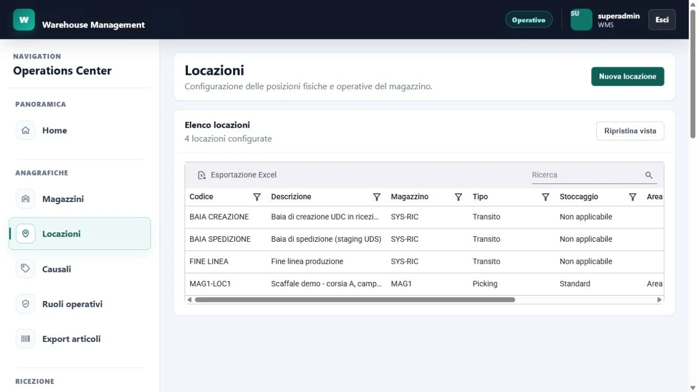
Task: Click the MAG1 magazzino cell
Action: tap(401, 284)
